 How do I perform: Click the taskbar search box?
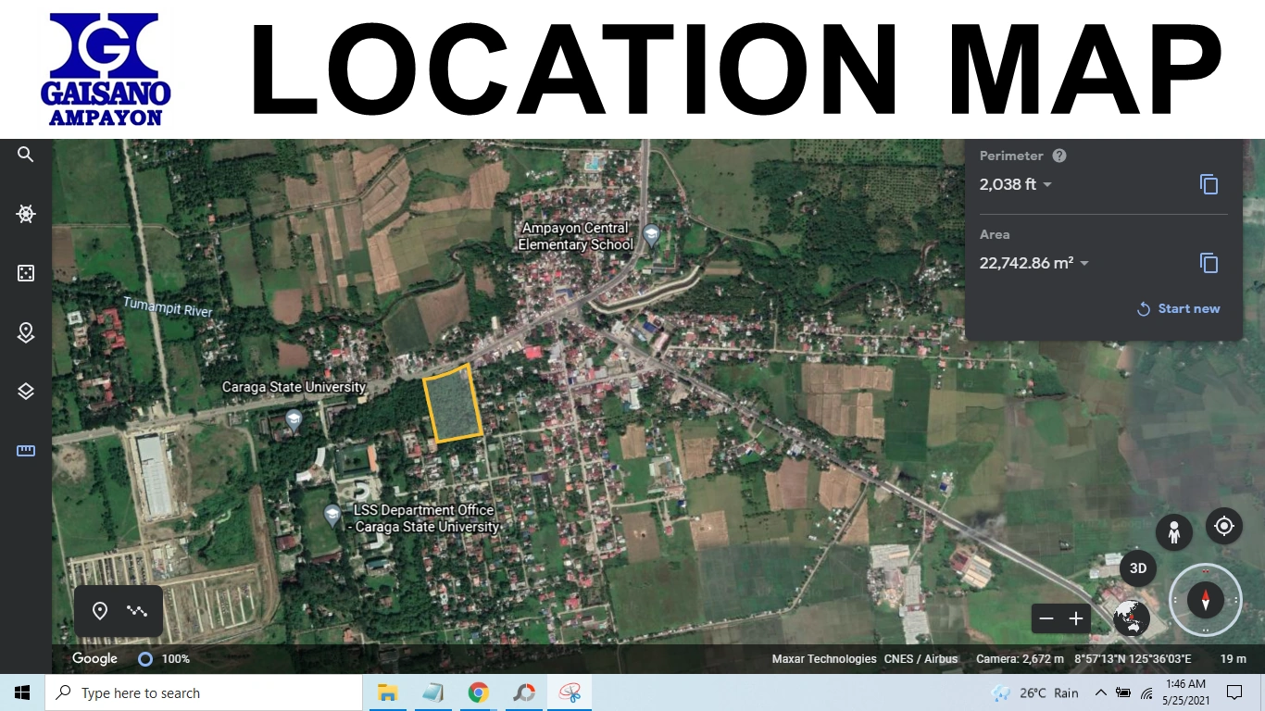point(204,692)
